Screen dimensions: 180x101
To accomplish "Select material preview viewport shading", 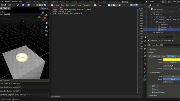I will pyautogui.click(x=42, y=5).
